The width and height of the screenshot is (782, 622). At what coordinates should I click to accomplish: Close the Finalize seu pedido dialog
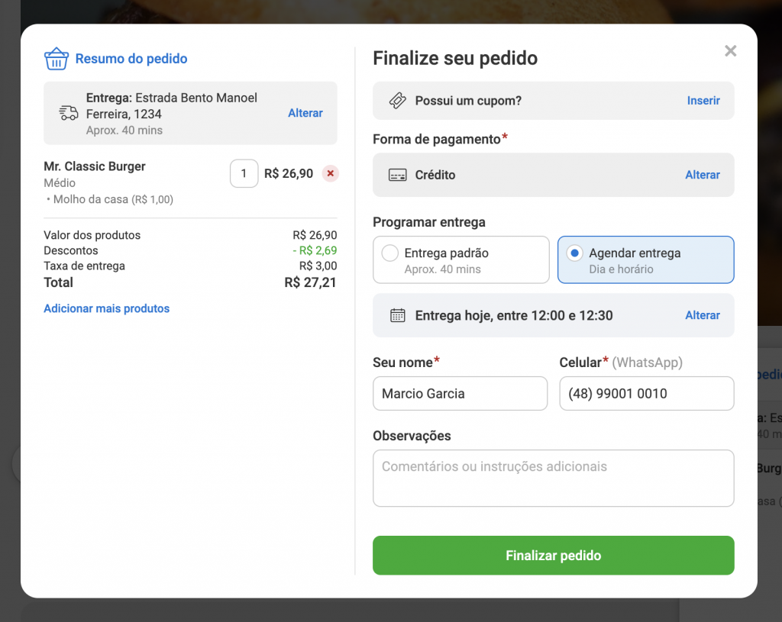(730, 50)
